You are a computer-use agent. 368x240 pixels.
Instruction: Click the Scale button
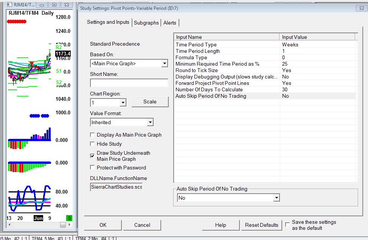tap(150, 102)
